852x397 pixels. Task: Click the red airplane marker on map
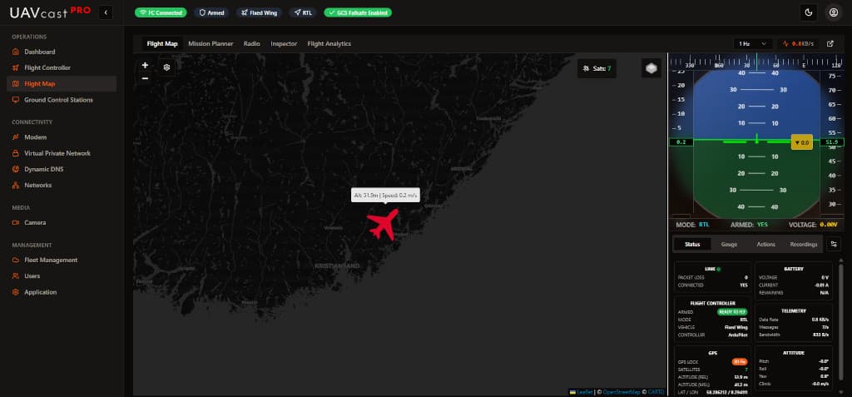pyautogui.click(x=383, y=224)
